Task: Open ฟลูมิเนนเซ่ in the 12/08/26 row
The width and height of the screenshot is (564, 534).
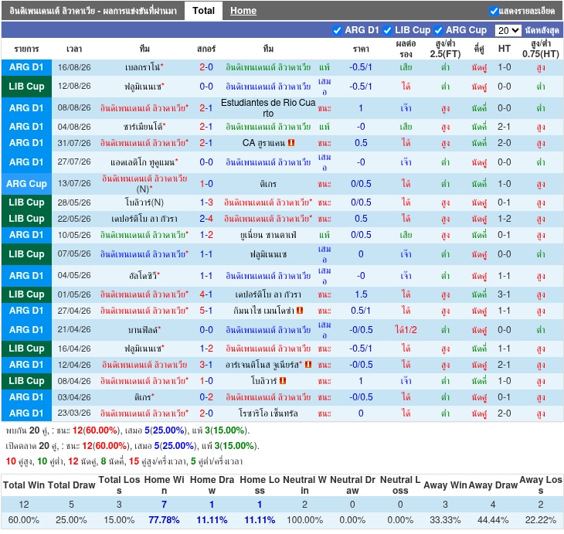Action: coord(144,87)
